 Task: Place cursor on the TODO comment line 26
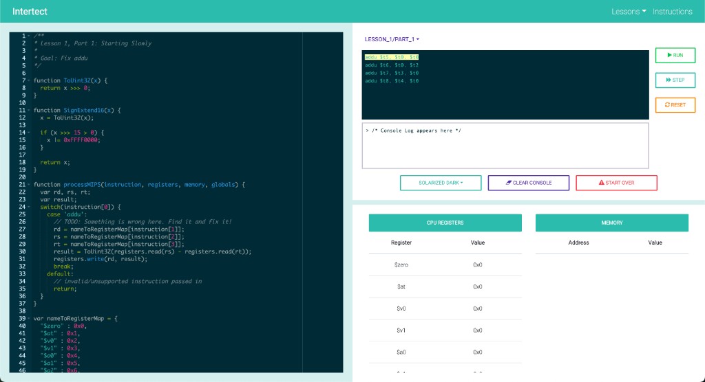click(x=143, y=222)
